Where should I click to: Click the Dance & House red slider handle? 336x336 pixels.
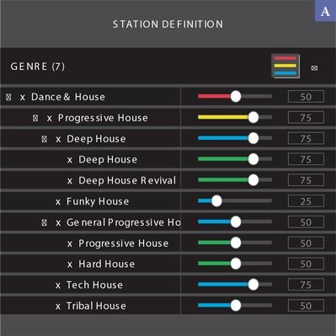(236, 97)
